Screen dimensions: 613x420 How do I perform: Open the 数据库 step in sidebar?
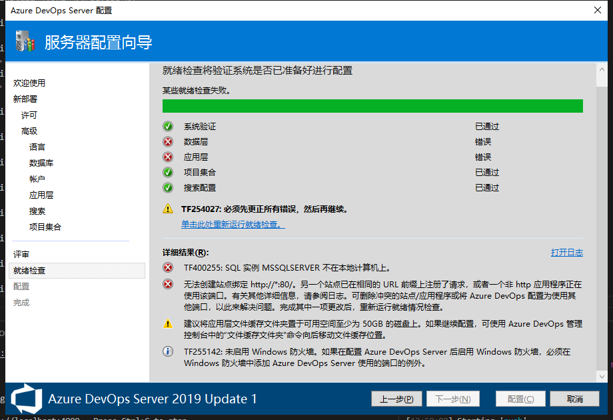click(41, 163)
